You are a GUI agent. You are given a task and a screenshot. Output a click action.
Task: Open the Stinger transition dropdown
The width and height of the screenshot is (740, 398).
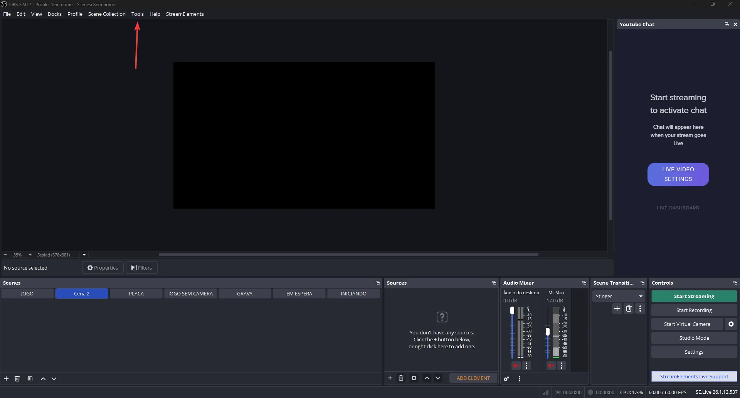point(641,296)
